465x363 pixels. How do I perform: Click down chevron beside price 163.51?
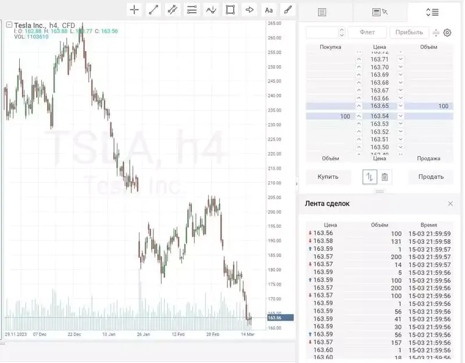(400, 139)
